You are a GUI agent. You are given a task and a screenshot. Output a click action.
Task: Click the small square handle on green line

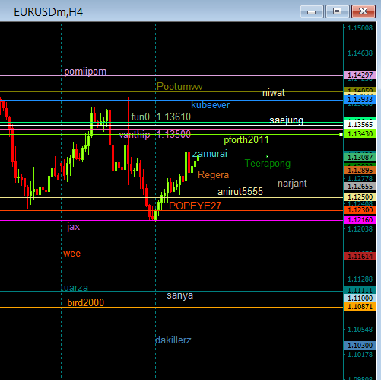341,134
